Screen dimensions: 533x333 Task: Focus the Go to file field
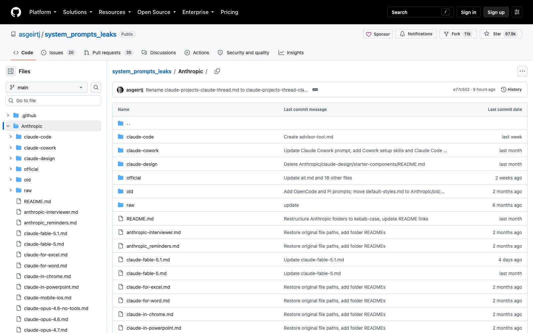click(53, 101)
